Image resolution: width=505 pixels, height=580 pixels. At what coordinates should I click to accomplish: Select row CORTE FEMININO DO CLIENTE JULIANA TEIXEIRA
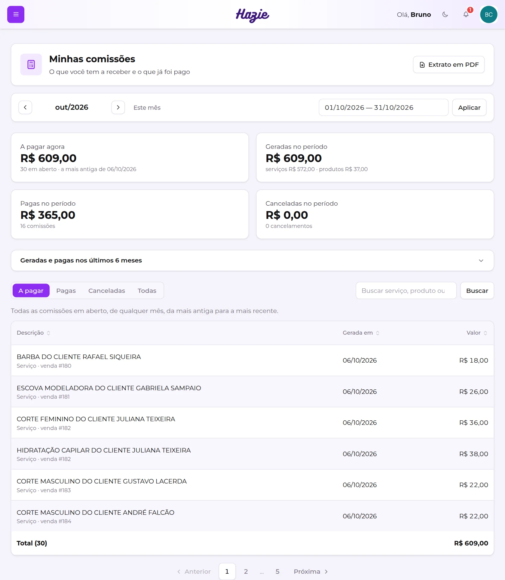(252, 423)
